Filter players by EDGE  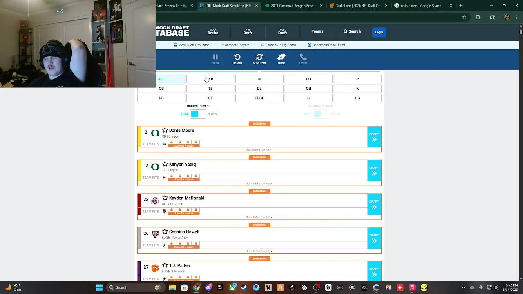259,98
